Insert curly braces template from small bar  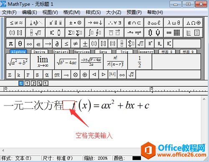(112, 44)
